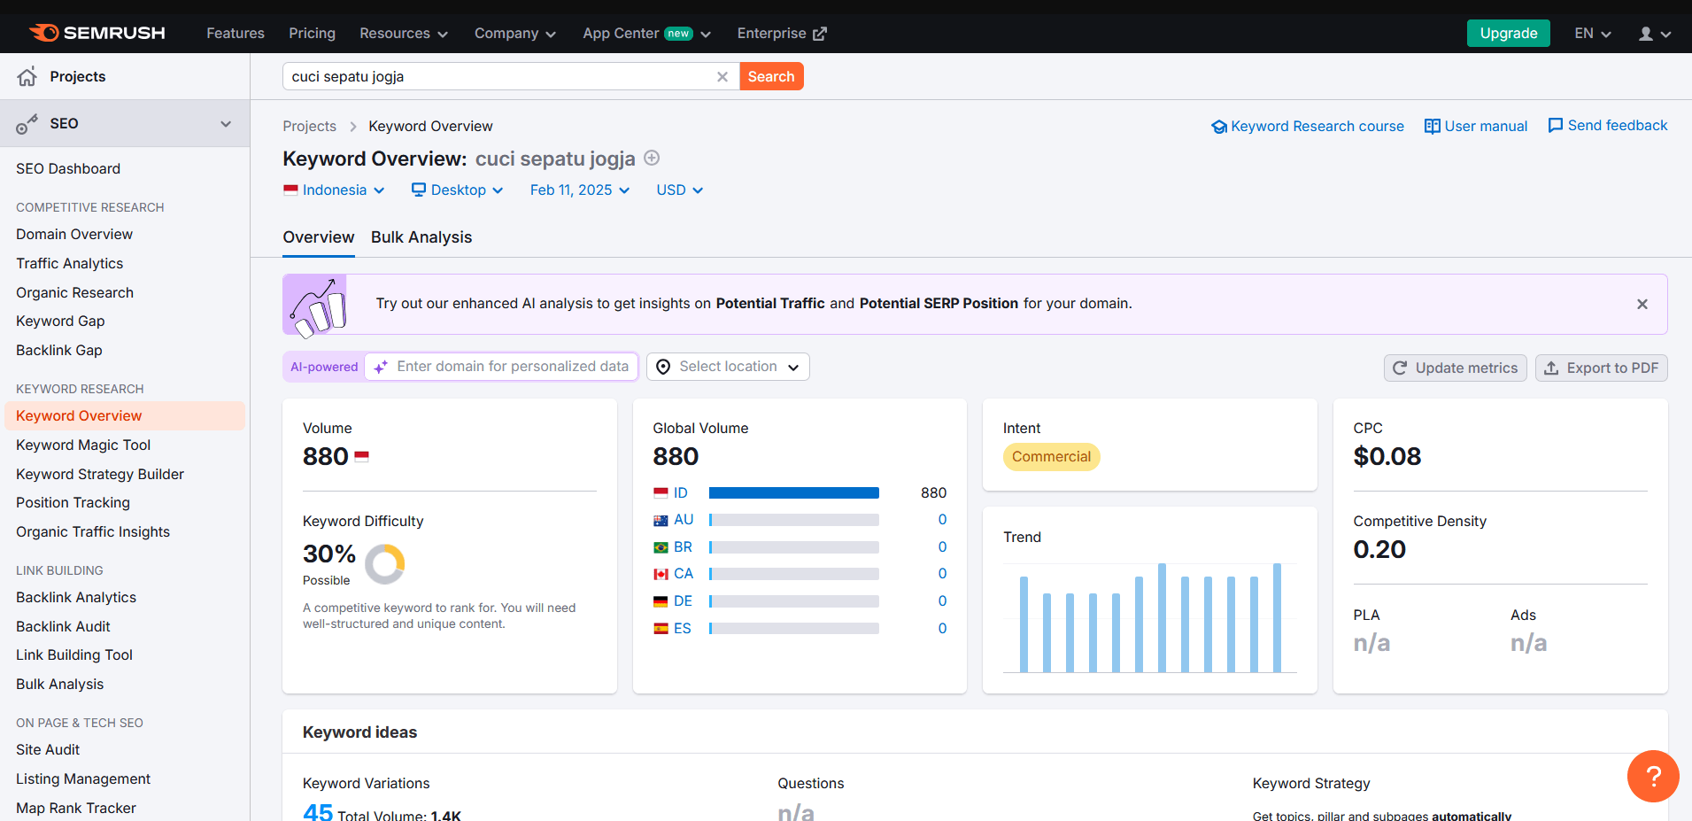This screenshot has width=1692, height=821.
Task: Change the Indonesia database dropdown
Action: 334,190
